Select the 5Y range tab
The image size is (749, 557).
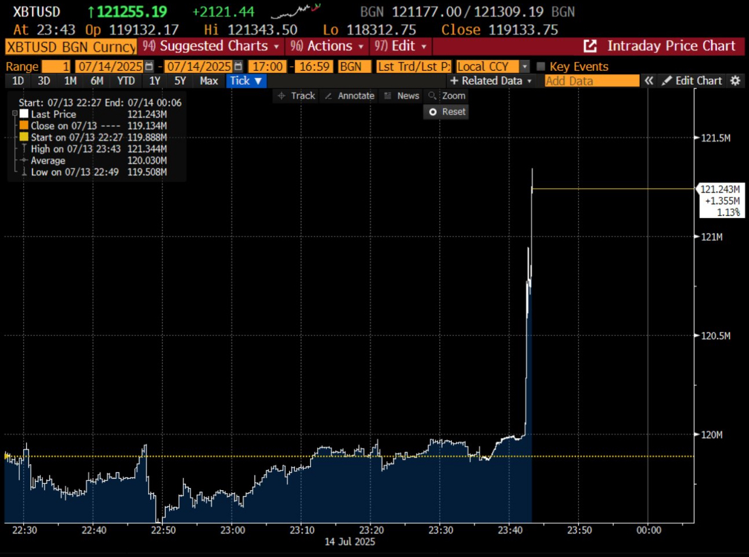(x=181, y=81)
